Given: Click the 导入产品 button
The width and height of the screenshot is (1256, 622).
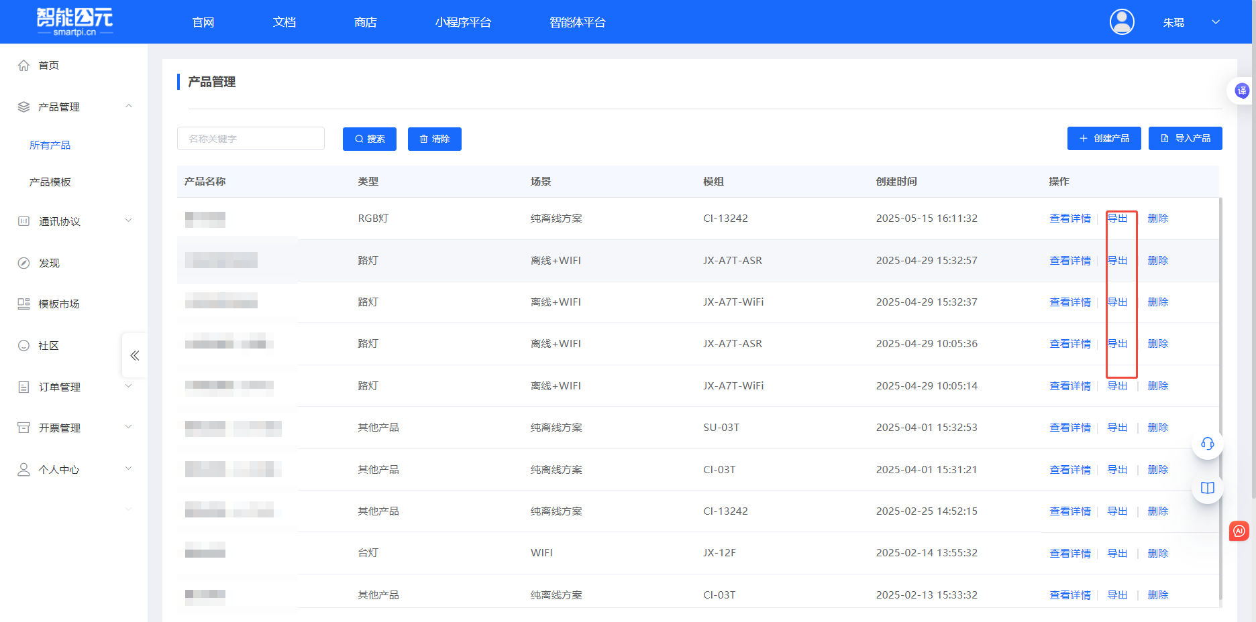Looking at the screenshot, I should (x=1185, y=138).
